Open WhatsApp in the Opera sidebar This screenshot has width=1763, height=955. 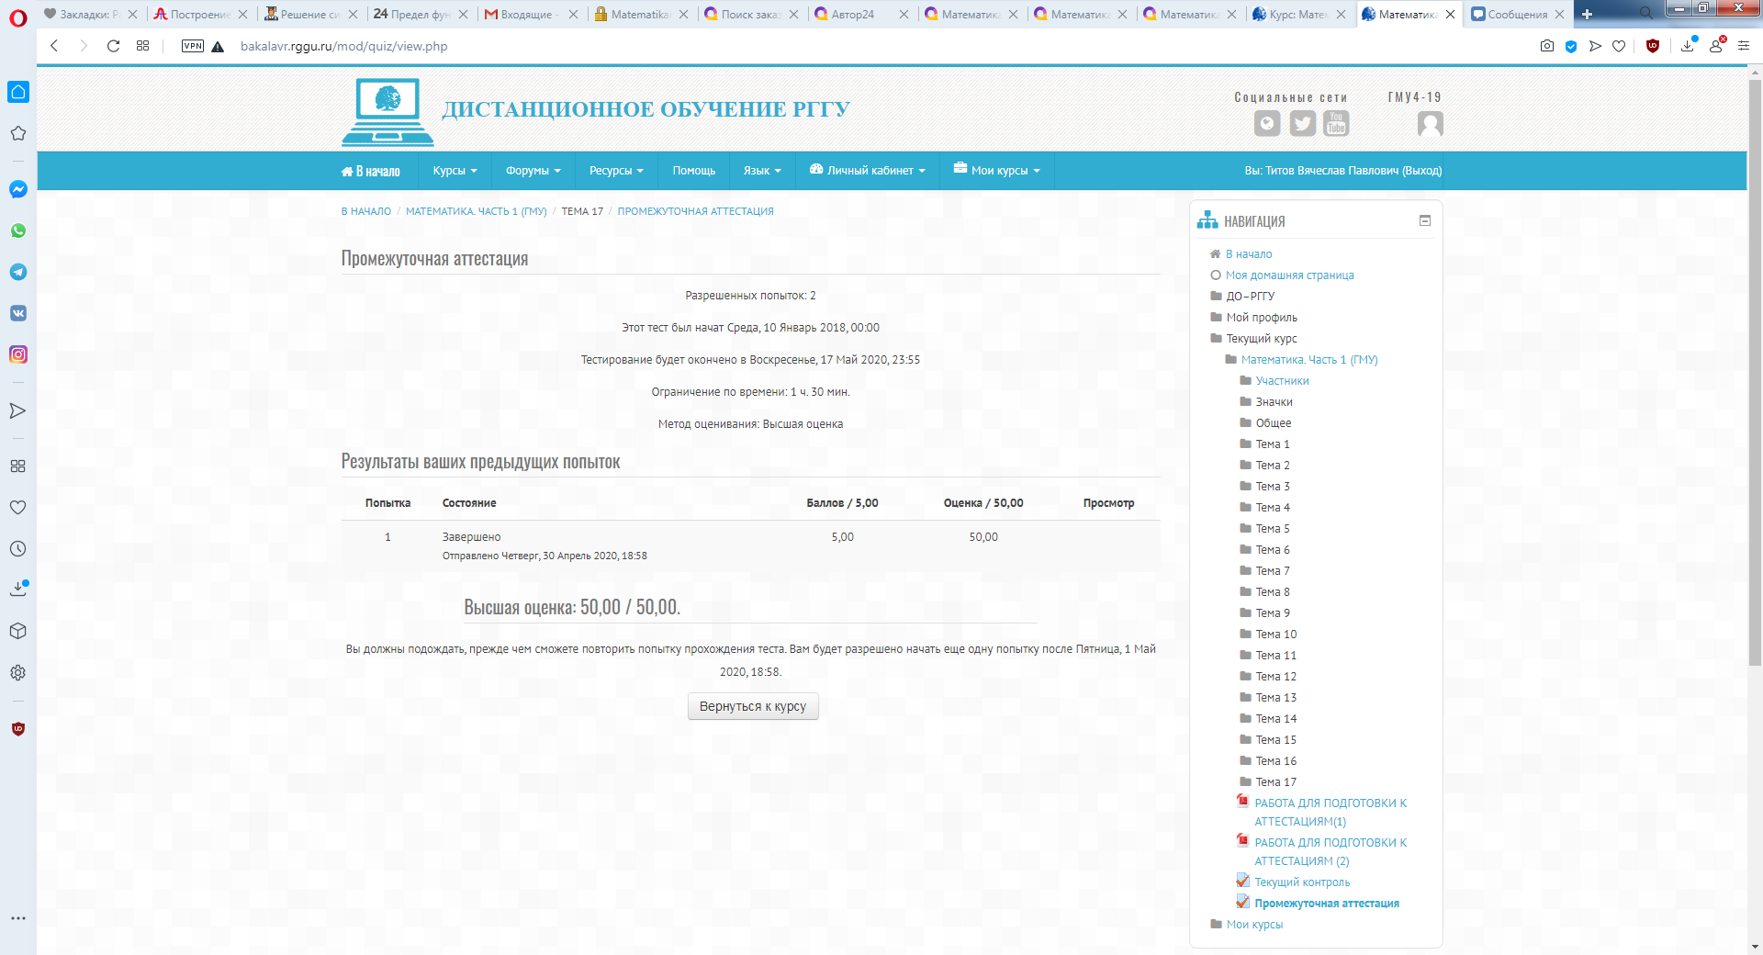(x=18, y=230)
